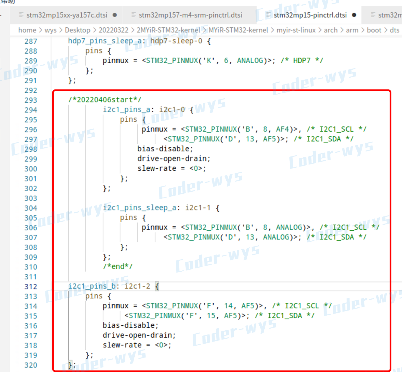Open the 'dts' breadcrumb
Image resolution: width=402 pixels, height=372 pixels.
tap(394, 30)
